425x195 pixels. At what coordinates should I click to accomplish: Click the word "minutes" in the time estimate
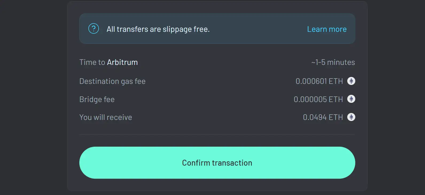[x=341, y=62]
